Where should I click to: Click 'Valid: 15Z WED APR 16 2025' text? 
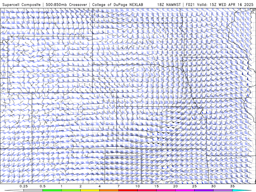click(225, 5)
